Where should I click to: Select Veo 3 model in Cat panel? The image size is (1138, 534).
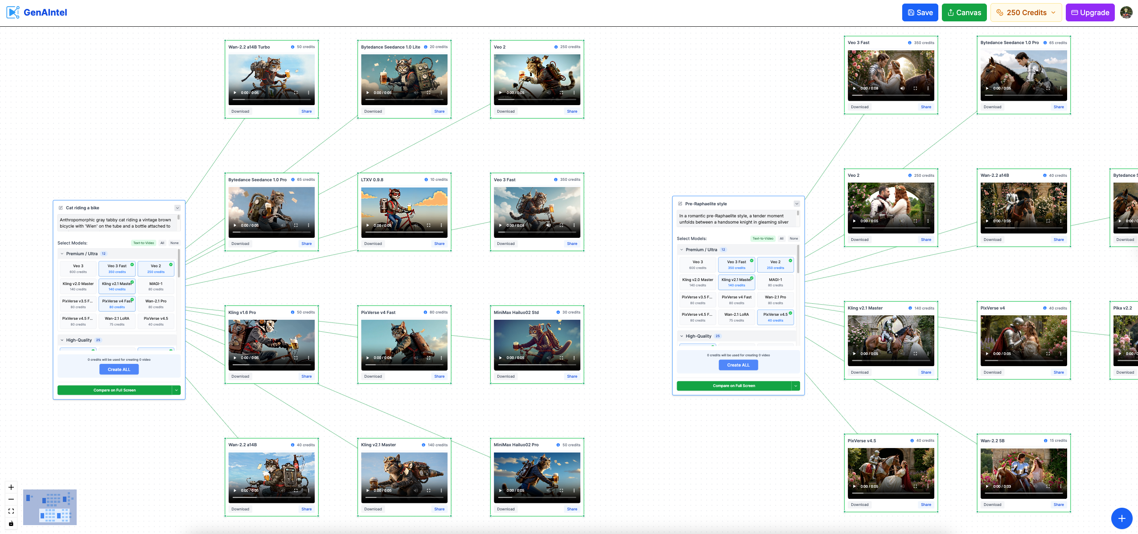[x=78, y=269]
